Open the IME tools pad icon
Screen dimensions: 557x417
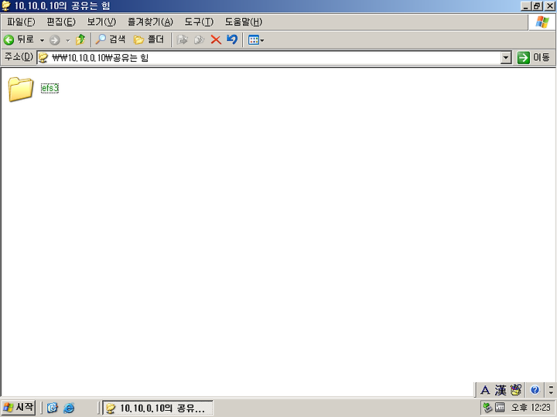click(515, 390)
